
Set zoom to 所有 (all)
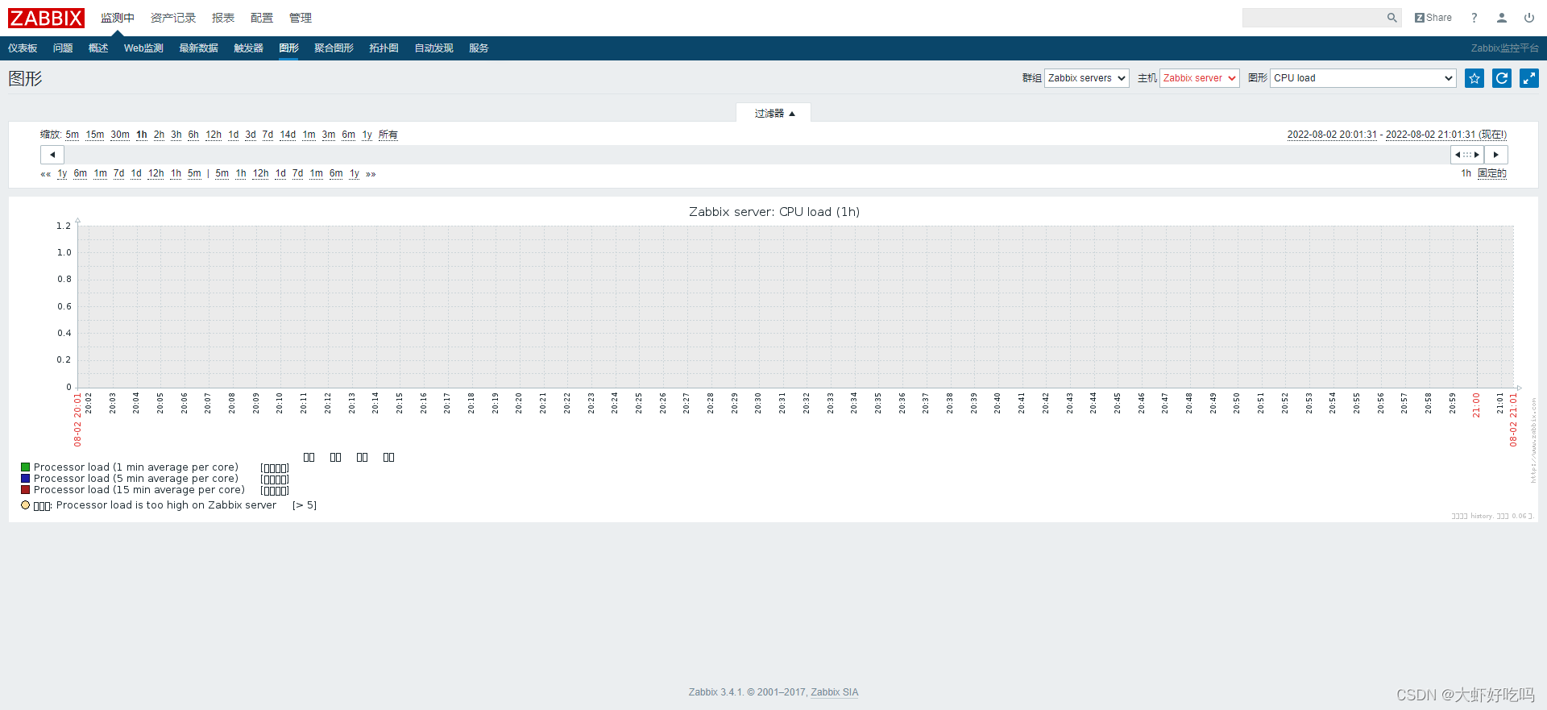[388, 135]
